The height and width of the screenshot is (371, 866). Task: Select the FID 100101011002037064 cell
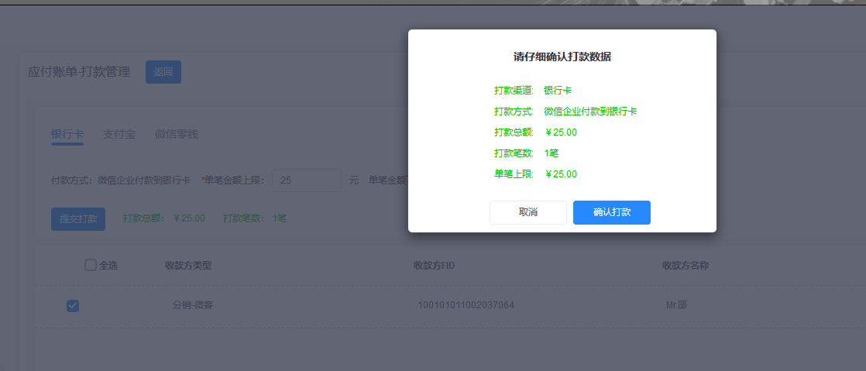tap(466, 305)
